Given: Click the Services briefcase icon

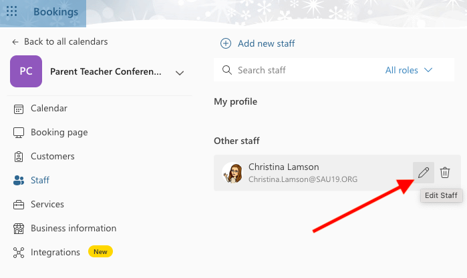Looking at the screenshot, I should (19, 205).
